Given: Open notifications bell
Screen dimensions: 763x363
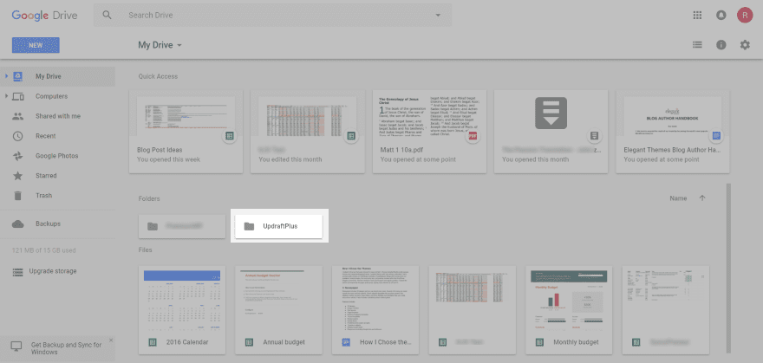Looking at the screenshot, I should [x=721, y=15].
